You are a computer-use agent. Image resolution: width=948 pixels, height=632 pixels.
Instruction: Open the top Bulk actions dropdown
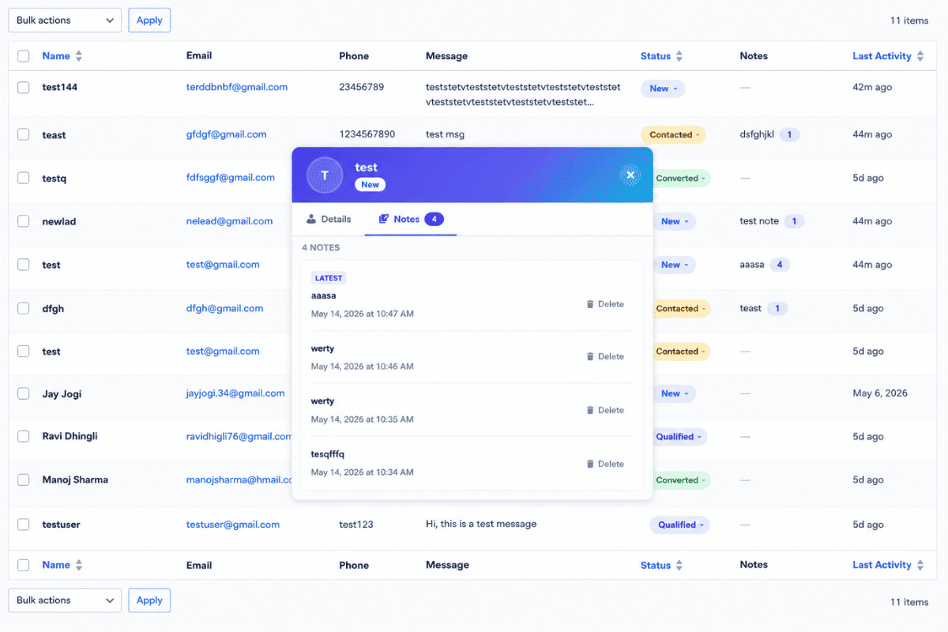point(65,21)
